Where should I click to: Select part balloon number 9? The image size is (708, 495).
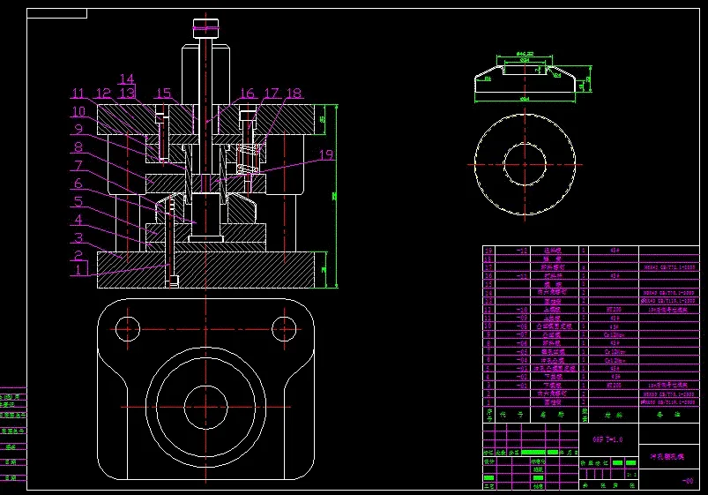click(x=78, y=129)
